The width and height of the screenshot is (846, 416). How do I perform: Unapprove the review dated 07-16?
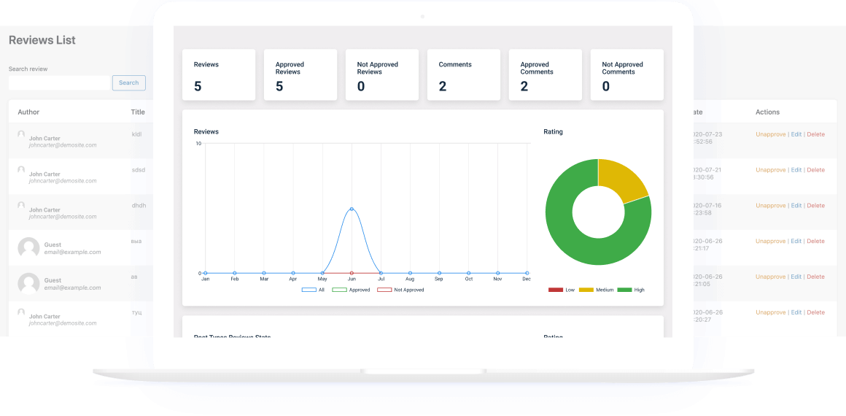770,205
